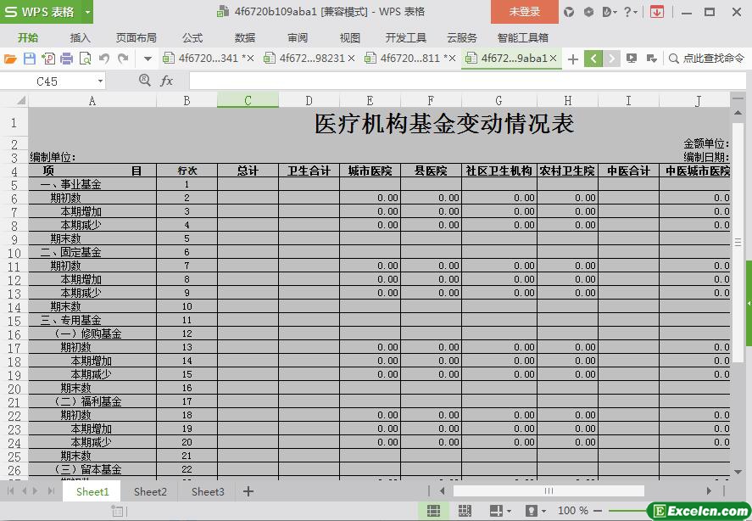Open the 页面布局 ribbon tab
752x521 pixels.
pyautogui.click(x=136, y=37)
